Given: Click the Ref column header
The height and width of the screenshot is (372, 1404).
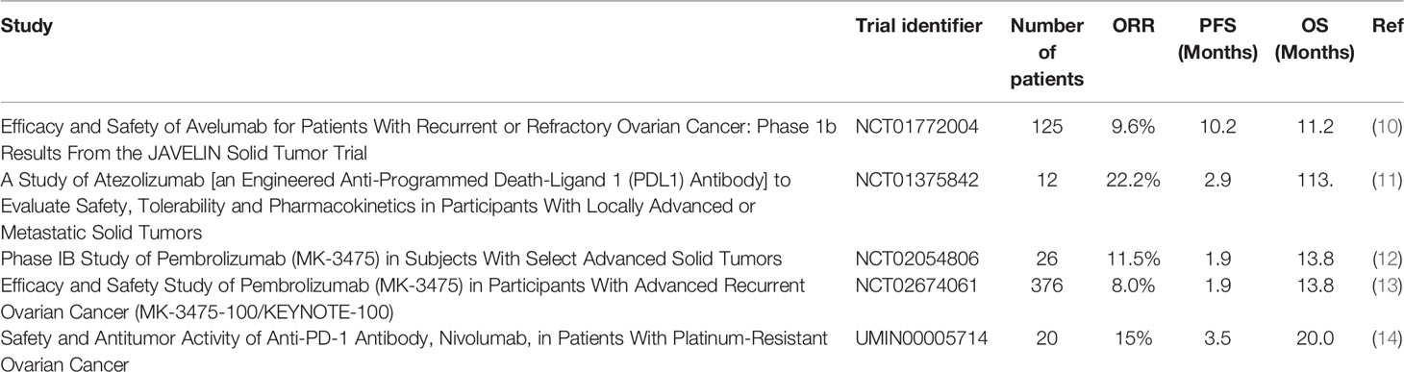Looking at the screenshot, I should click(1385, 26).
